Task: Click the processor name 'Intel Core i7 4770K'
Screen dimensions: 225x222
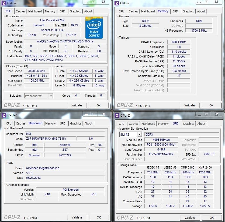Action: point(52,21)
